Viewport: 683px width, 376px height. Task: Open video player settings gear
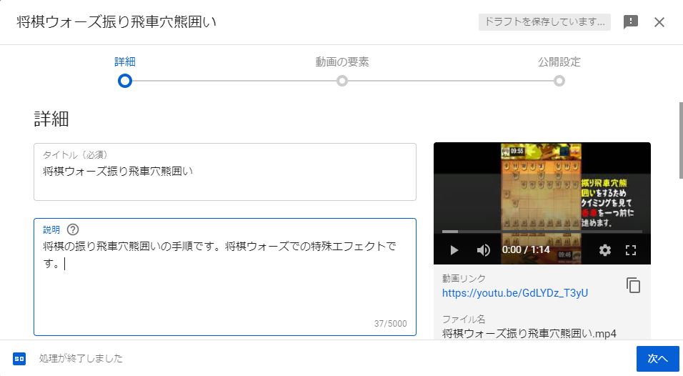(604, 250)
